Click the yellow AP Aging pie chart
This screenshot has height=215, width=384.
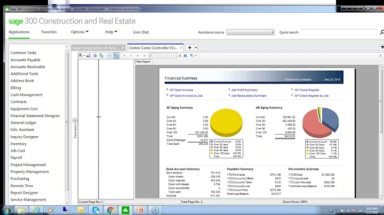click(226, 122)
